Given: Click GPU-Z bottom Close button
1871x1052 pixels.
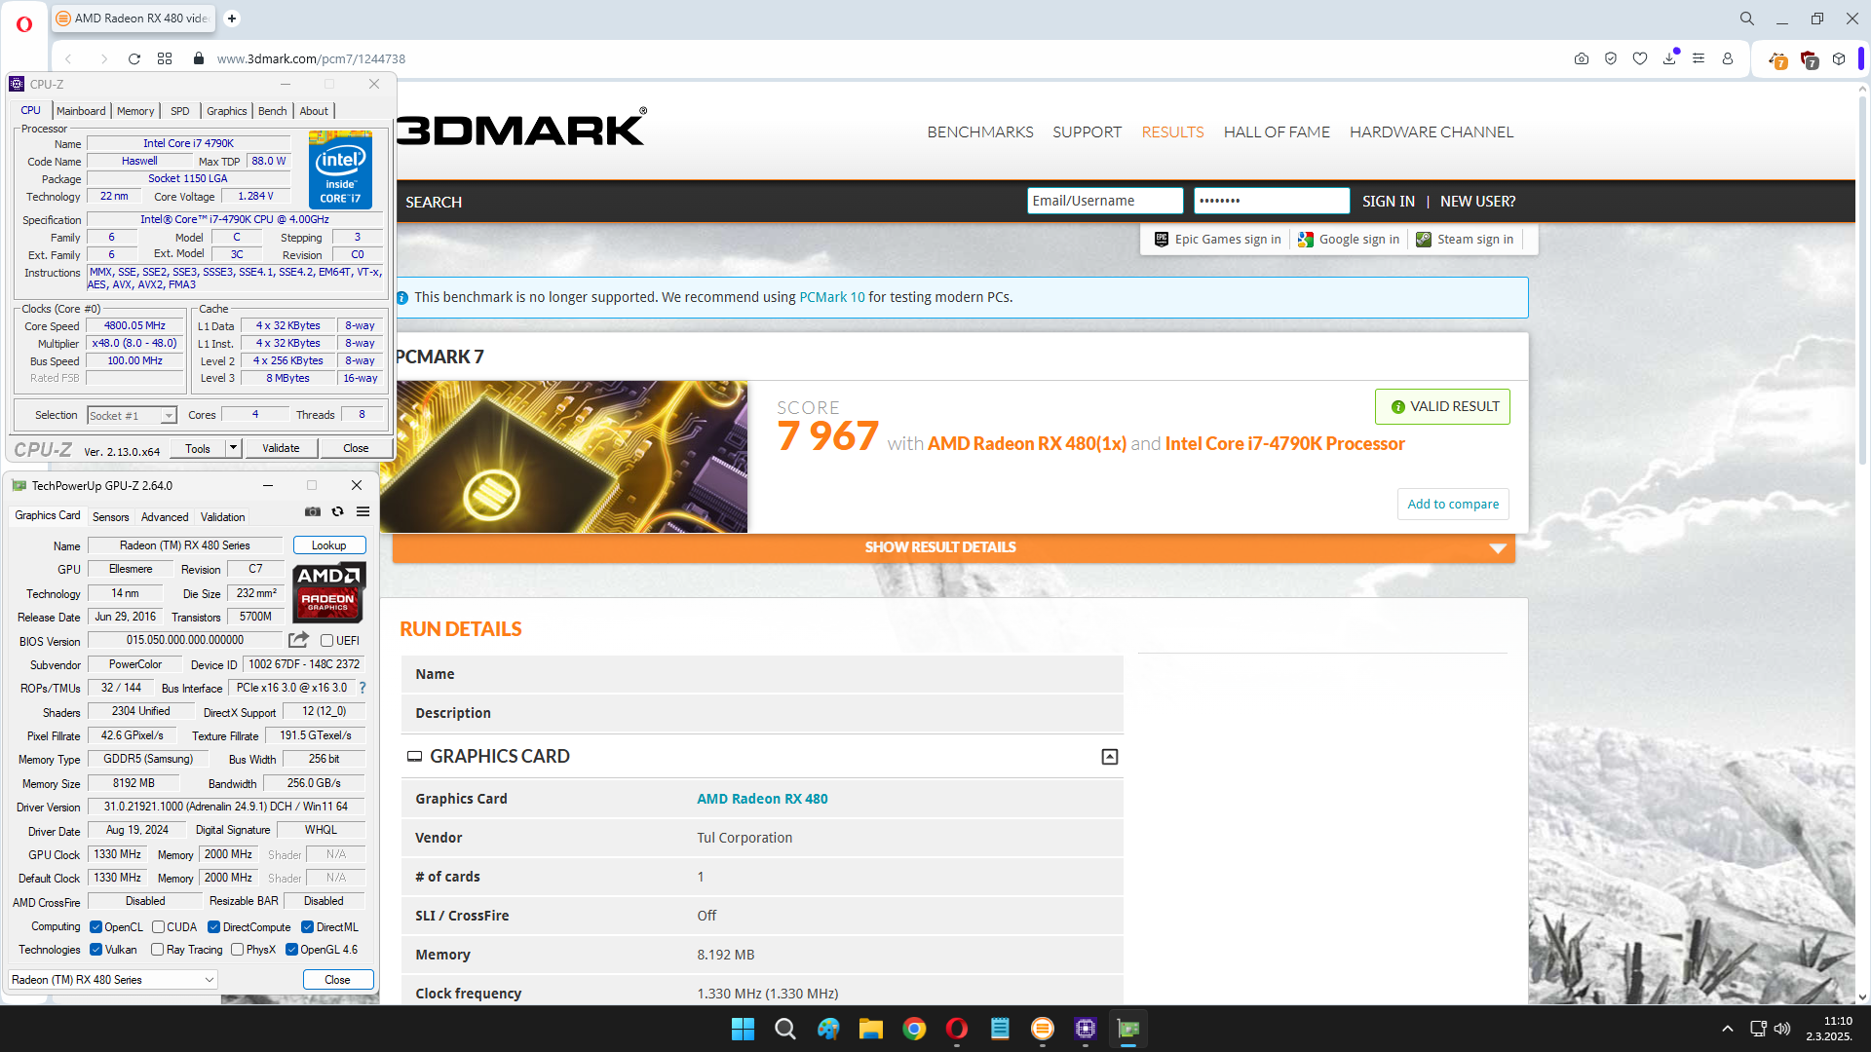Looking at the screenshot, I should point(337,980).
